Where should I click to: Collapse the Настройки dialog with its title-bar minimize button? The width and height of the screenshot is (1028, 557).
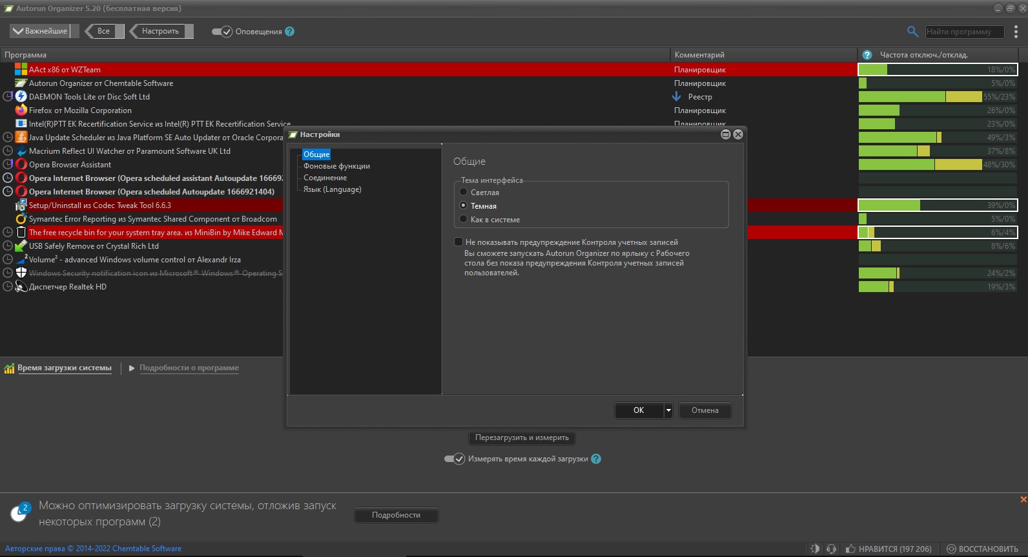pos(726,134)
